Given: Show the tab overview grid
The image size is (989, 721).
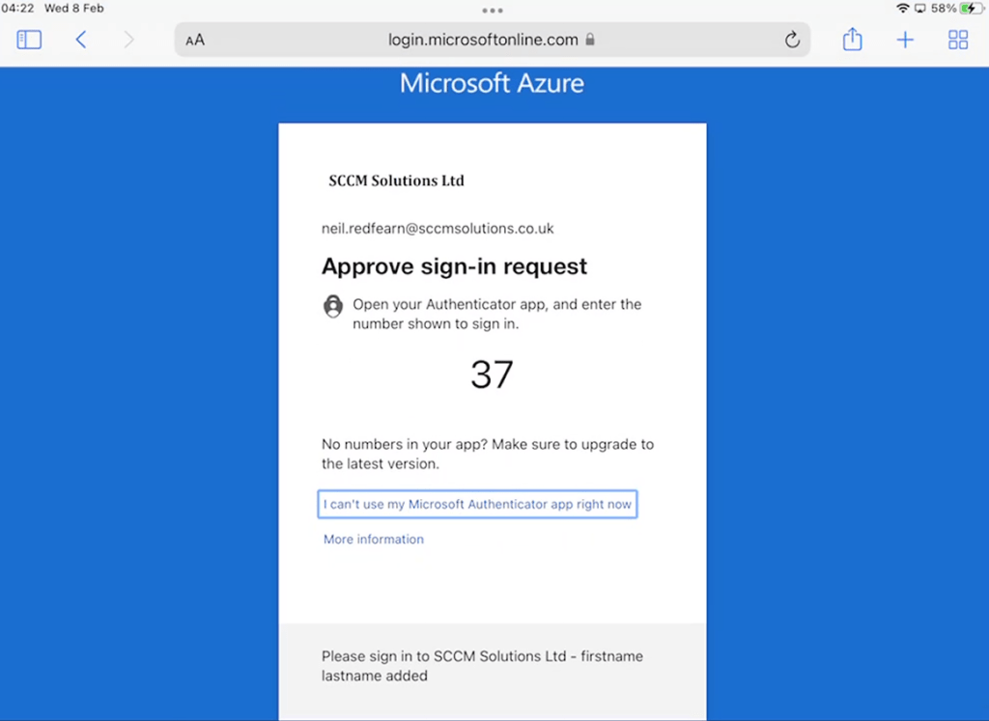Looking at the screenshot, I should tap(958, 40).
